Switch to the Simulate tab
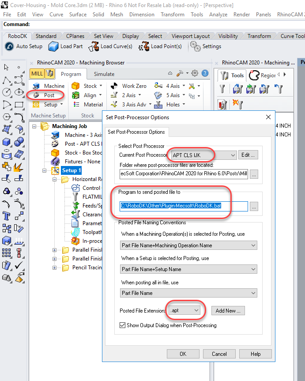 (x=104, y=74)
